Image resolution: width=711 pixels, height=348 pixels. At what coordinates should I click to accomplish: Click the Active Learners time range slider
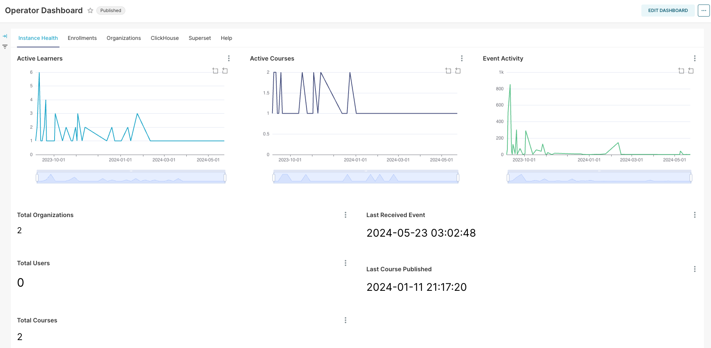[x=131, y=177]
